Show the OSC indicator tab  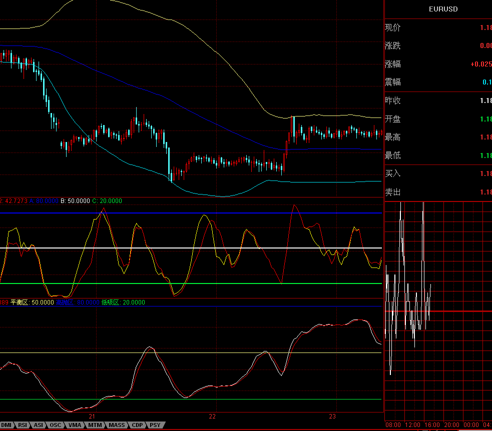point(55,425)
